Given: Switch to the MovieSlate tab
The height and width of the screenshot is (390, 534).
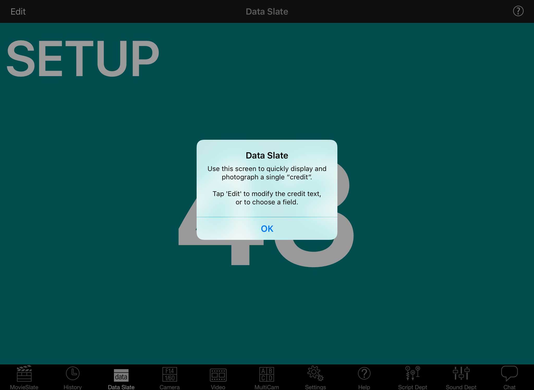Looking at the screenshot, I should (24, 377).
